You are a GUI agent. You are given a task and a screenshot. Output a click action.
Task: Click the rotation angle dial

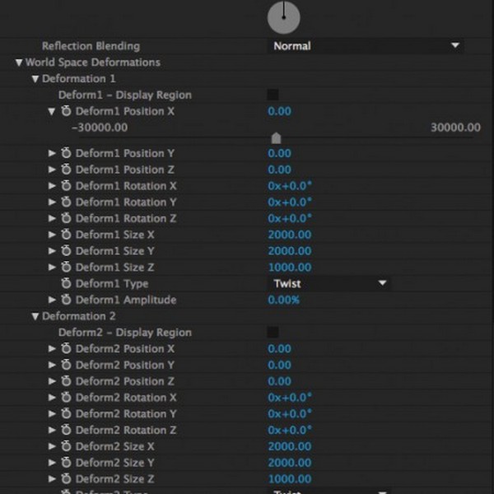pos(283,17)
